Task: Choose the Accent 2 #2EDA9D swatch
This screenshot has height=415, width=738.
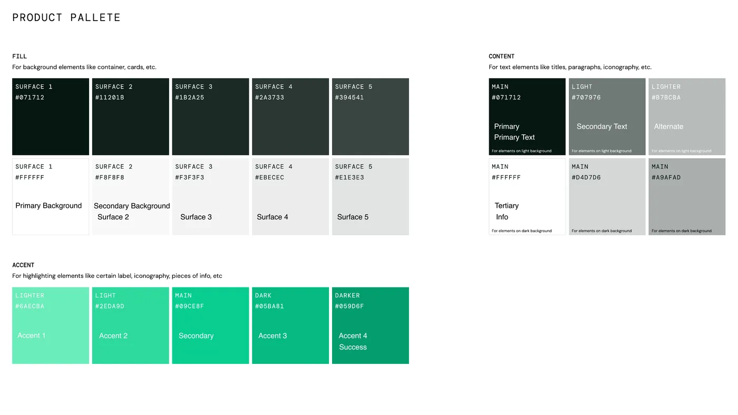Action: click(x=131, y=325)
